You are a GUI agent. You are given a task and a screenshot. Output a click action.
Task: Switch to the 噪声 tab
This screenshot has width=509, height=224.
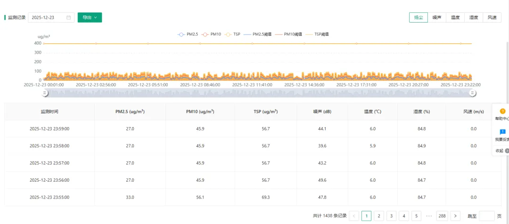pyautogui.click(x=437, y=17)
